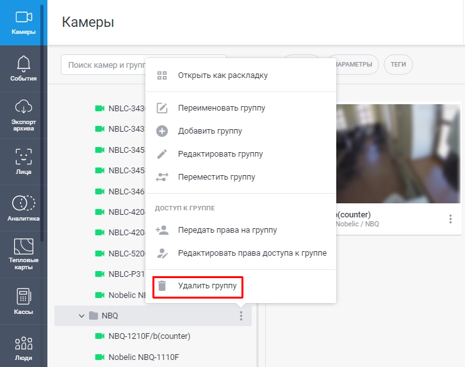Click the arrows icon beside Переместить группу
The width and height of the screenshot is (465, 367).
click(x=162, y=177)
